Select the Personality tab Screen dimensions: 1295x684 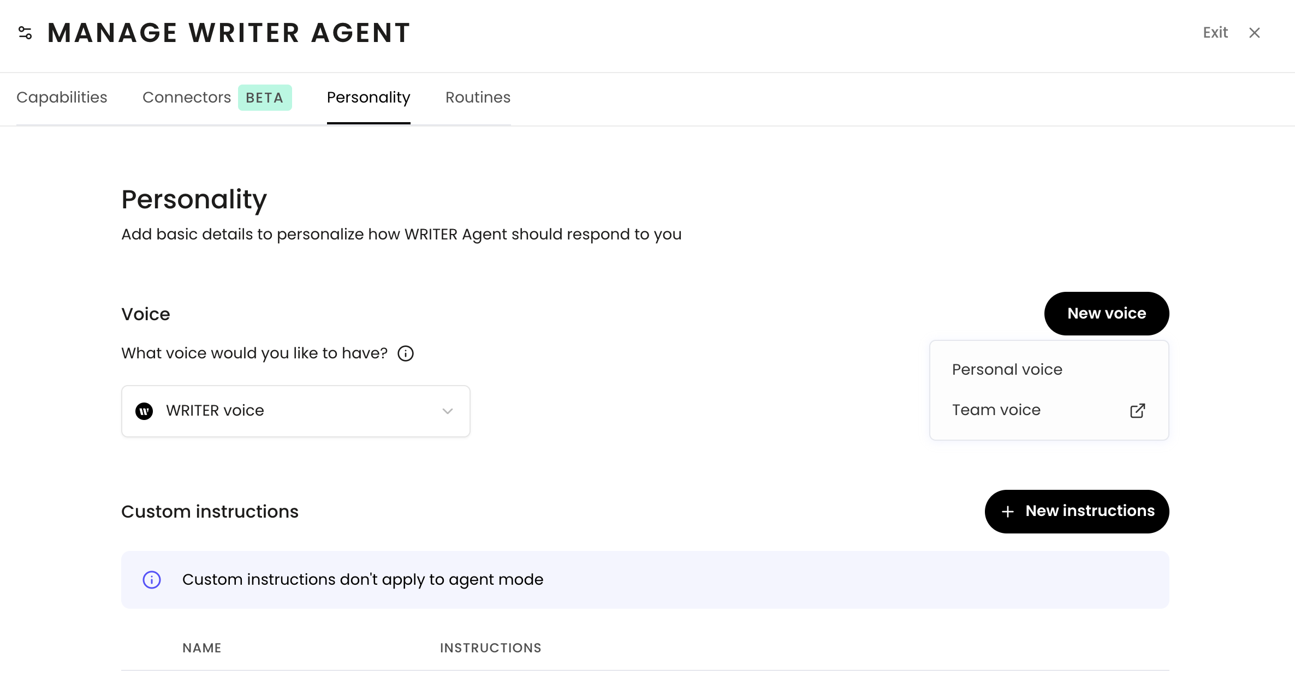pos(368,98)
